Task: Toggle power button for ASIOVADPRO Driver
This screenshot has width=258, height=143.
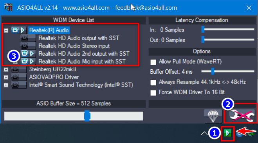Action: tap(15, 77)
